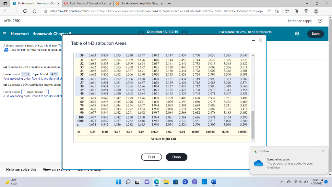The width and height of the screenshot is (332, 187).
Task: Switch to Module 6 Discussion Forum tab
Action: point(88,3)
